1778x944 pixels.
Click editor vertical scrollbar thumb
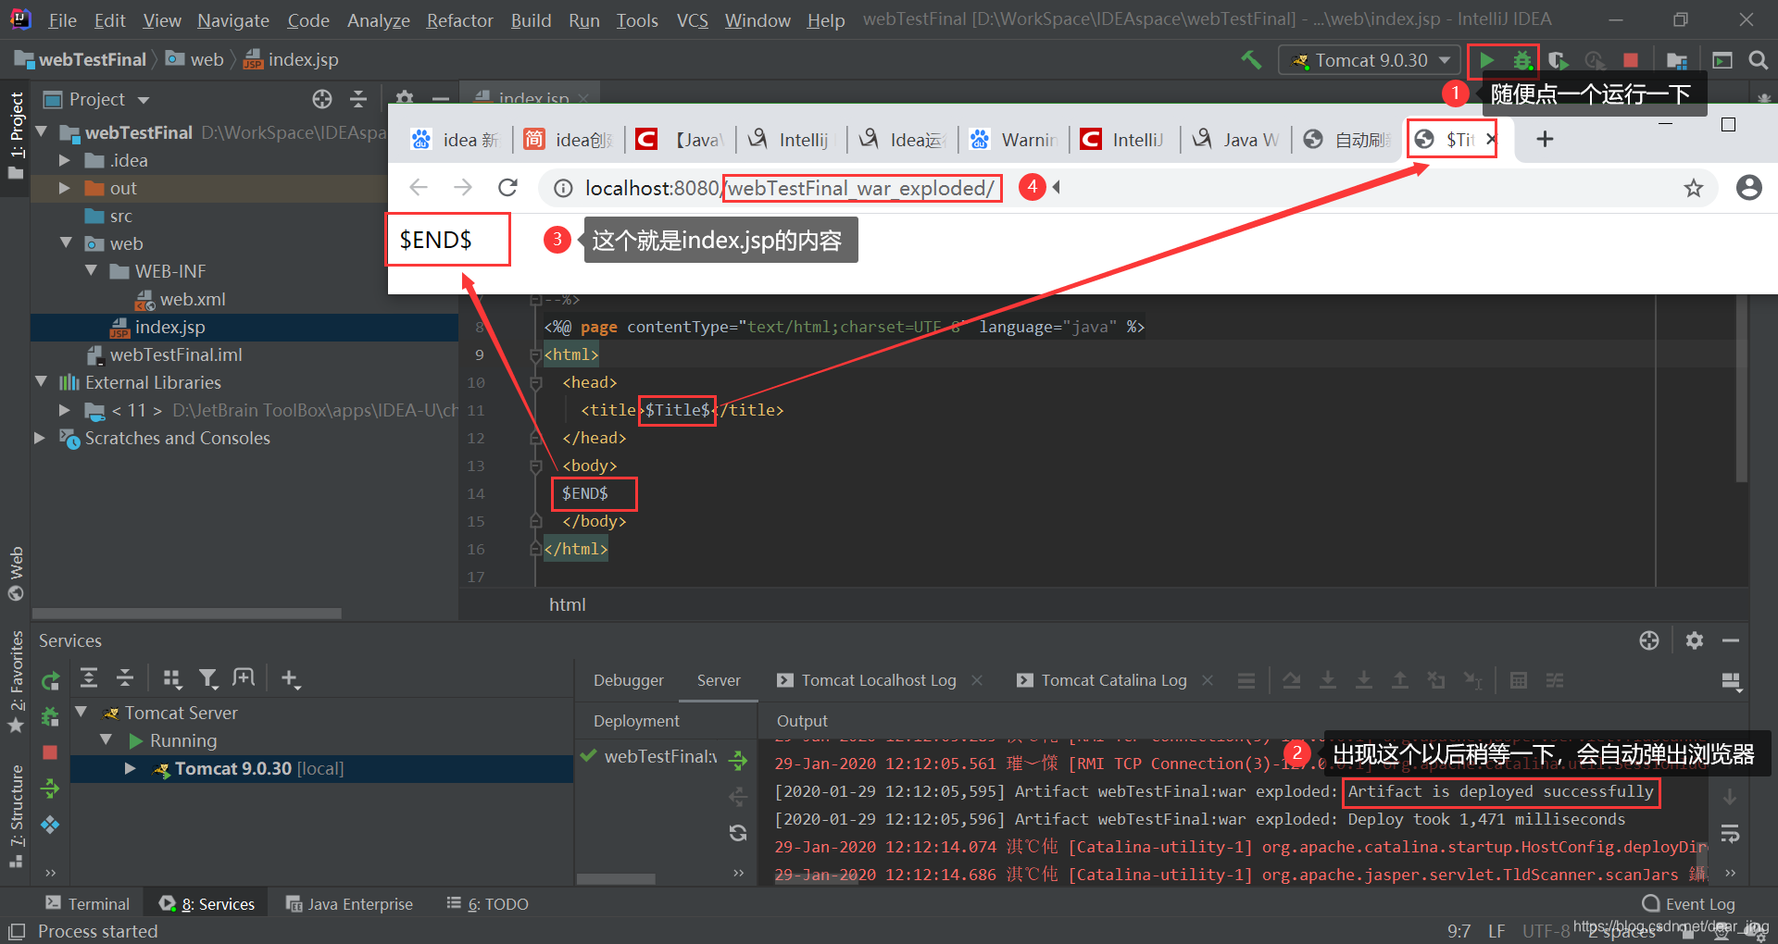(1741, 388)
